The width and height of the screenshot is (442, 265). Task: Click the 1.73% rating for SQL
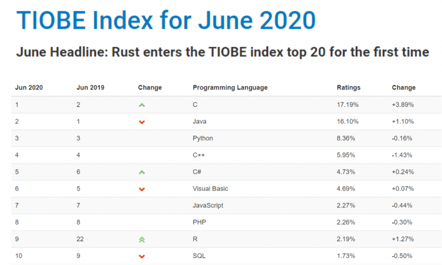coord(346,256)
